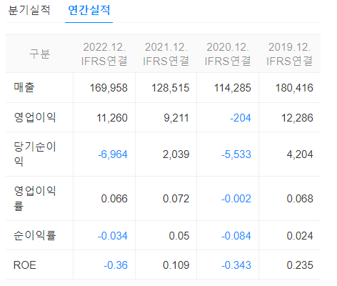Click the operating profit value 12,286
This screenshot has width=337, height=286.
(x=297, y=118)
